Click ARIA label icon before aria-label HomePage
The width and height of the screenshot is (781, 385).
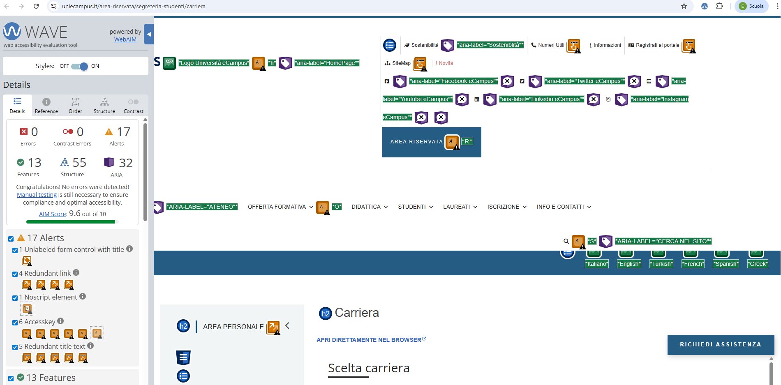[x=285, y=63]
